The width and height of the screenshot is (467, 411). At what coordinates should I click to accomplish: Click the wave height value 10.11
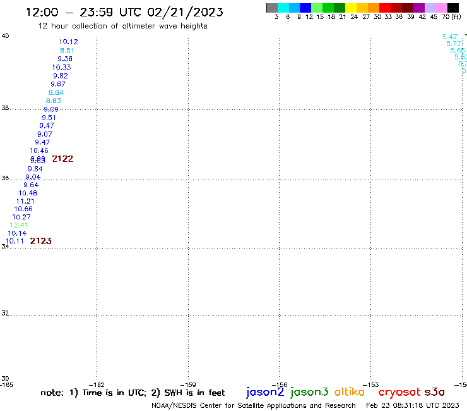click(15, 241)
